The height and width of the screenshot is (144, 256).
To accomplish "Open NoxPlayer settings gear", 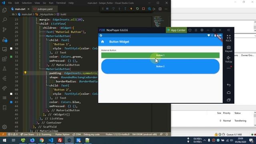I will click(x=202, y=30).
